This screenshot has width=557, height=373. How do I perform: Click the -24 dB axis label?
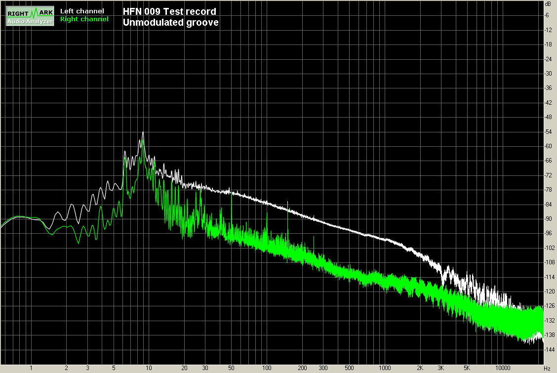click(x=548, y=59)
